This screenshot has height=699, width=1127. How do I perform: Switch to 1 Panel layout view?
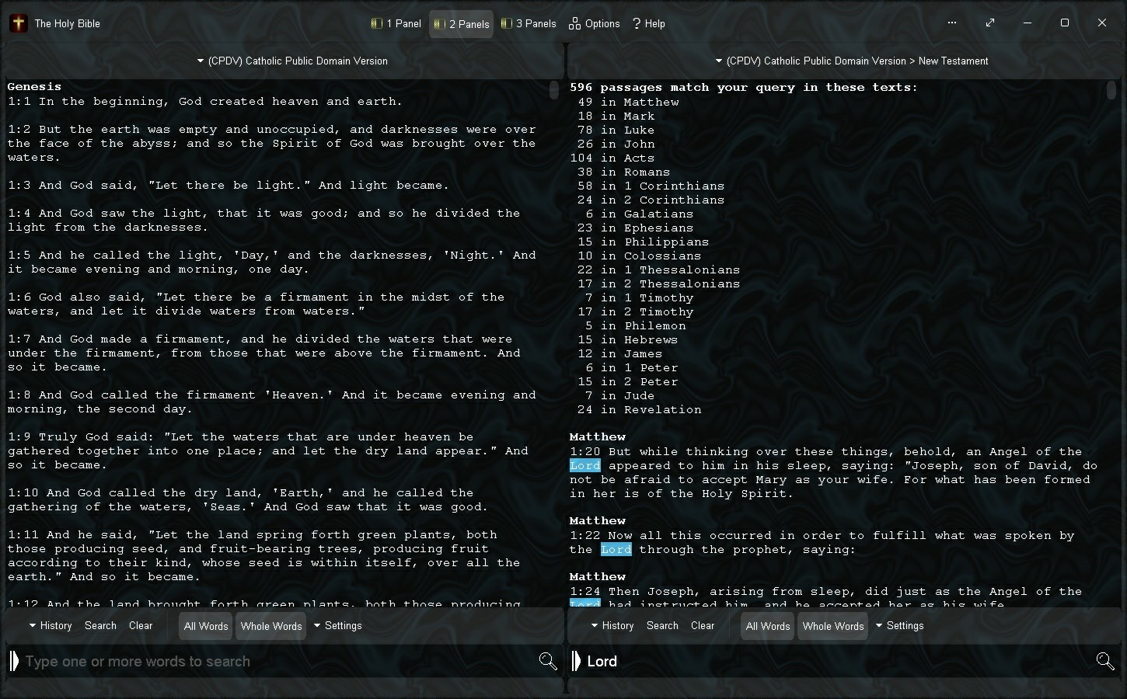(x=395, y=23)
